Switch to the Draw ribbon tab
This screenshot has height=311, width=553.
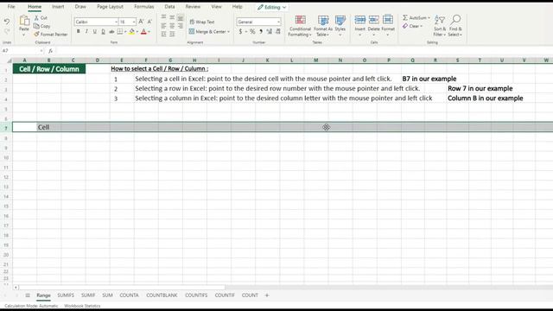click(x=80, y=7)
